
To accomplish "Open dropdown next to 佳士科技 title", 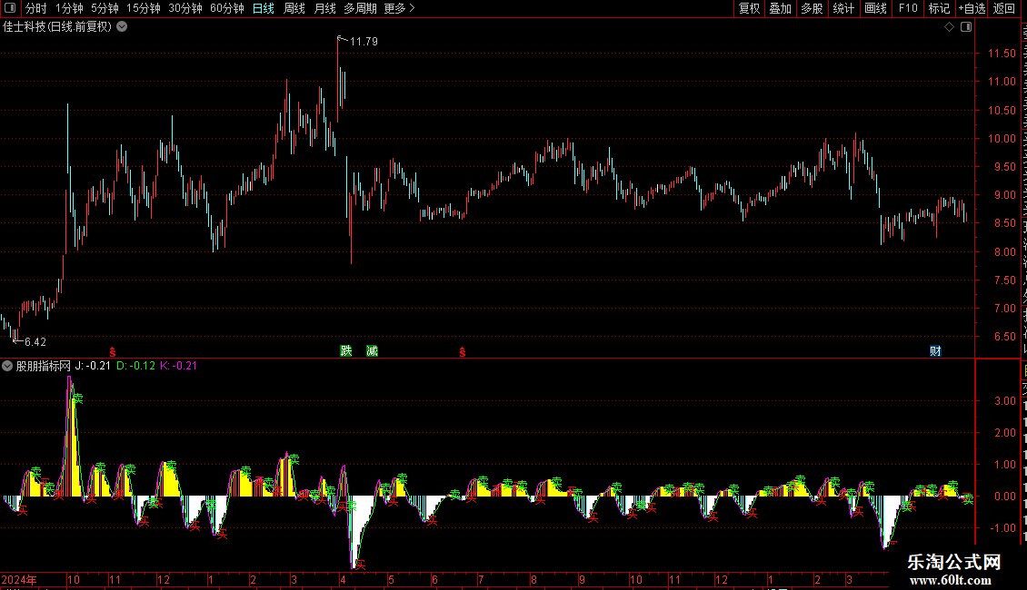I will click(x=122, y=27).
